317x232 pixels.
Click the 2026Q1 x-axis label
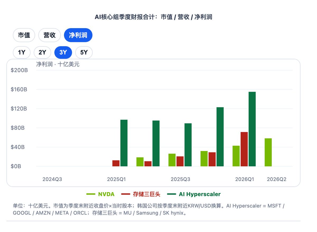click(245, 179)
